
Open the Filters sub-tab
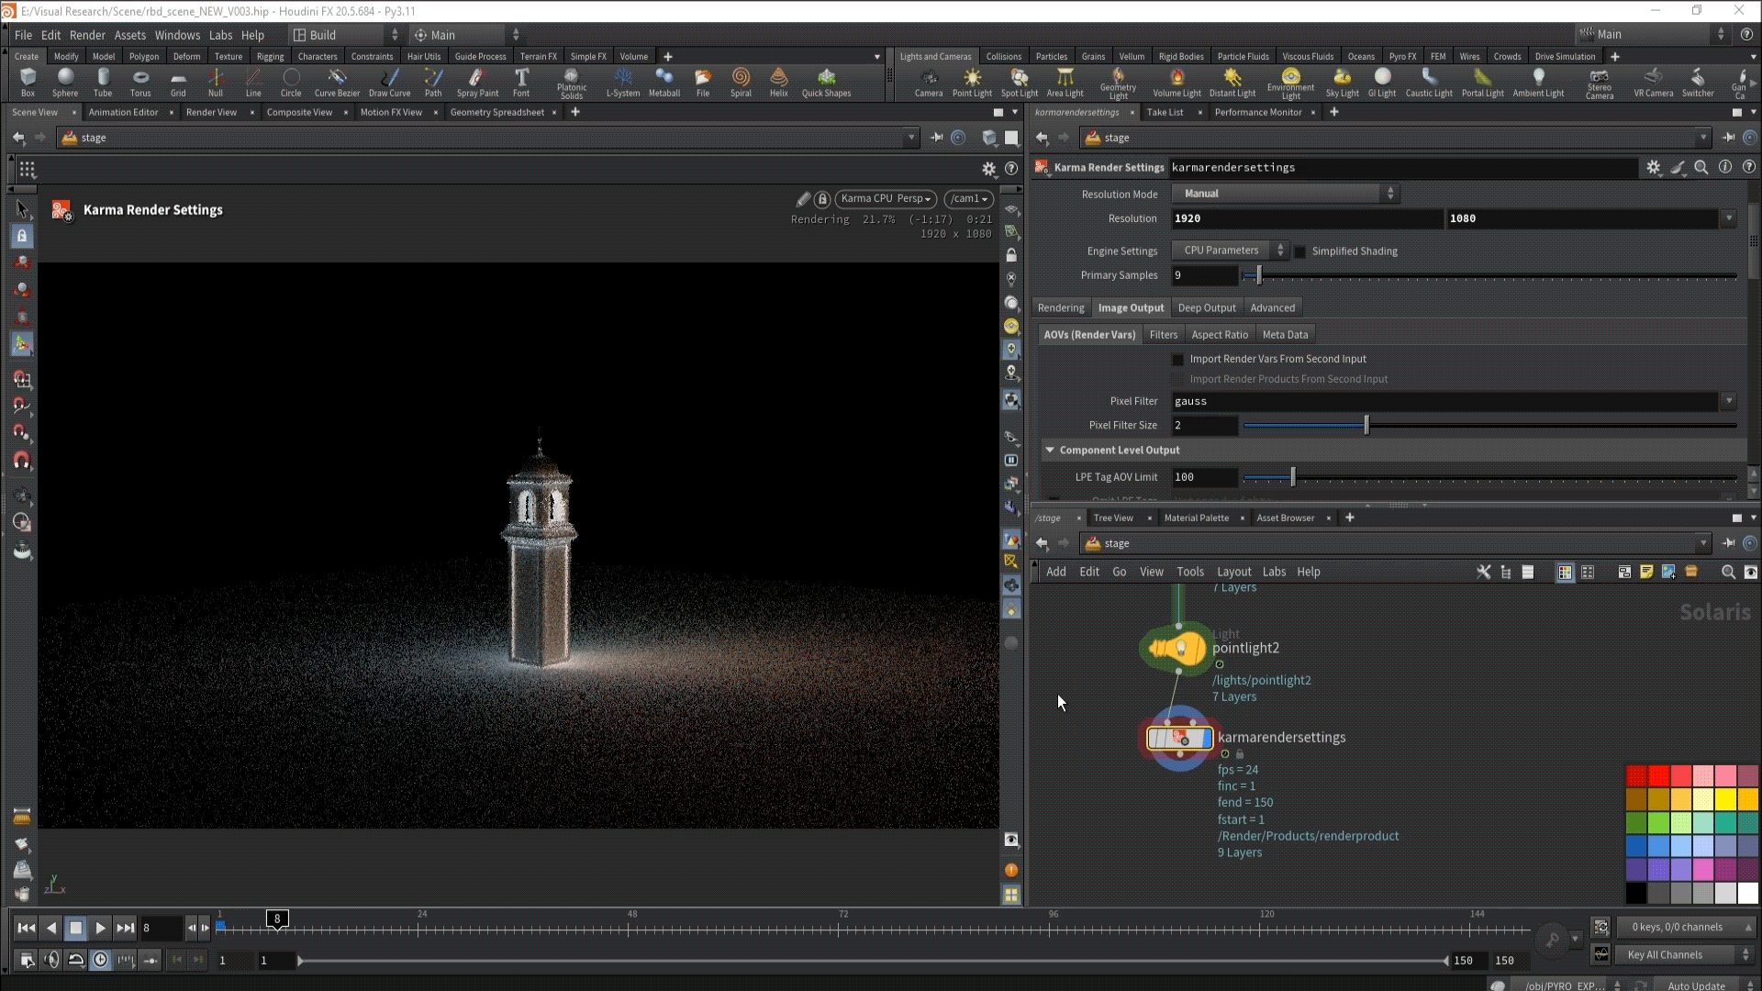pyautogui.click(x=1163, y=335)
